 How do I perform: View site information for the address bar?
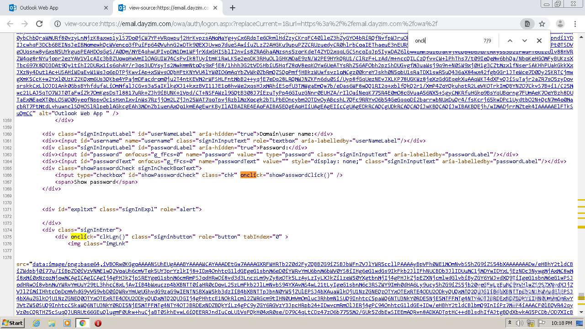coord(57,24)
